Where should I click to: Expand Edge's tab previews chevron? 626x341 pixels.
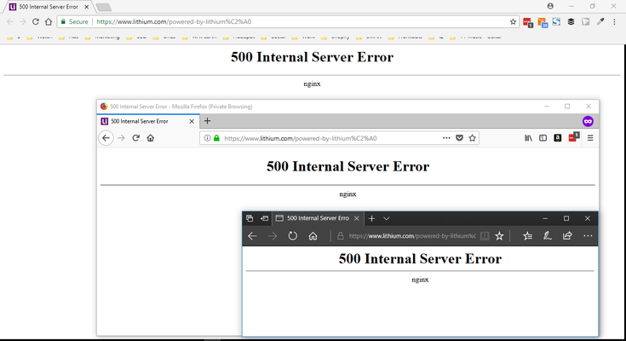pos(386,218)
